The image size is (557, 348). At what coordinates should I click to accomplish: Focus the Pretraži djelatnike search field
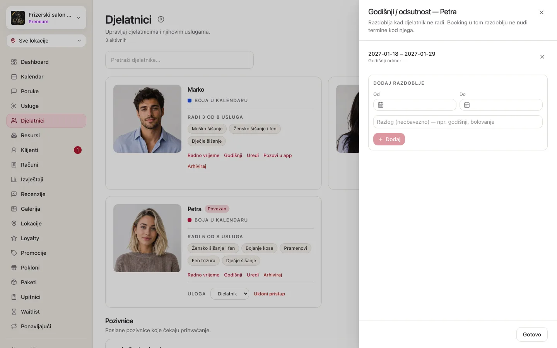[x=179, y=60]
